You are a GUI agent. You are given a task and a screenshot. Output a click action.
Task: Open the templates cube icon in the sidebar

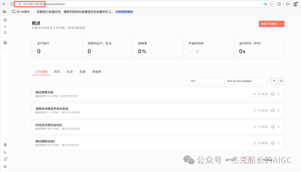(5, 145)
